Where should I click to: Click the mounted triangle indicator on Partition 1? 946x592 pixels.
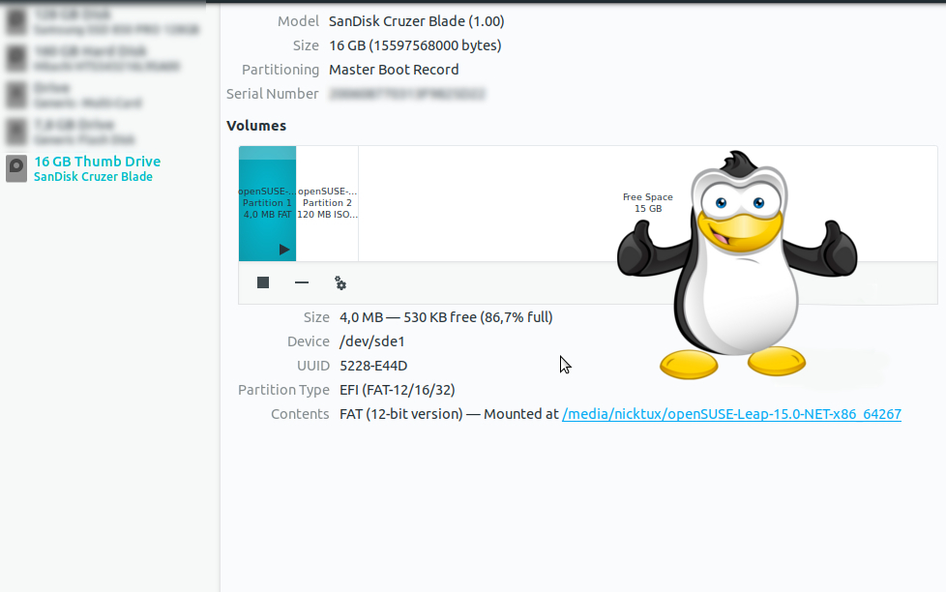pyautogui.click(x=284, y=250)
